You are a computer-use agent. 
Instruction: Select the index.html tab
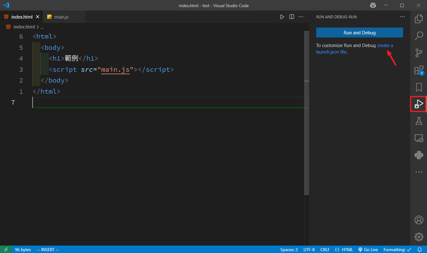coord(21,17)
